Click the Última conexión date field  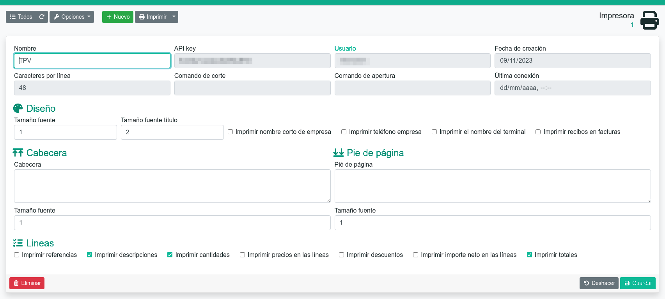point(573,88)
